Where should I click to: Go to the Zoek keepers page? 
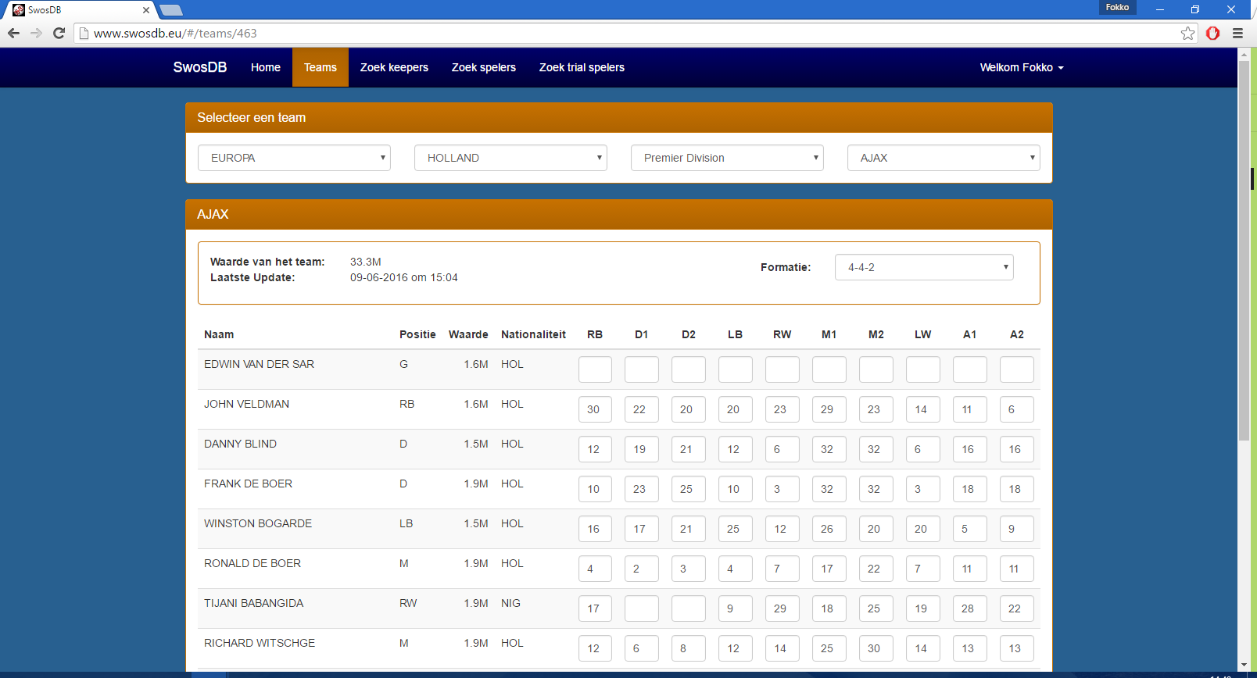point(394,67)
